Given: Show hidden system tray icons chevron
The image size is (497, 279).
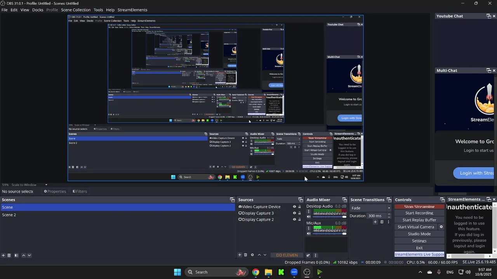Looking at the screenshot, I should 420,272.
